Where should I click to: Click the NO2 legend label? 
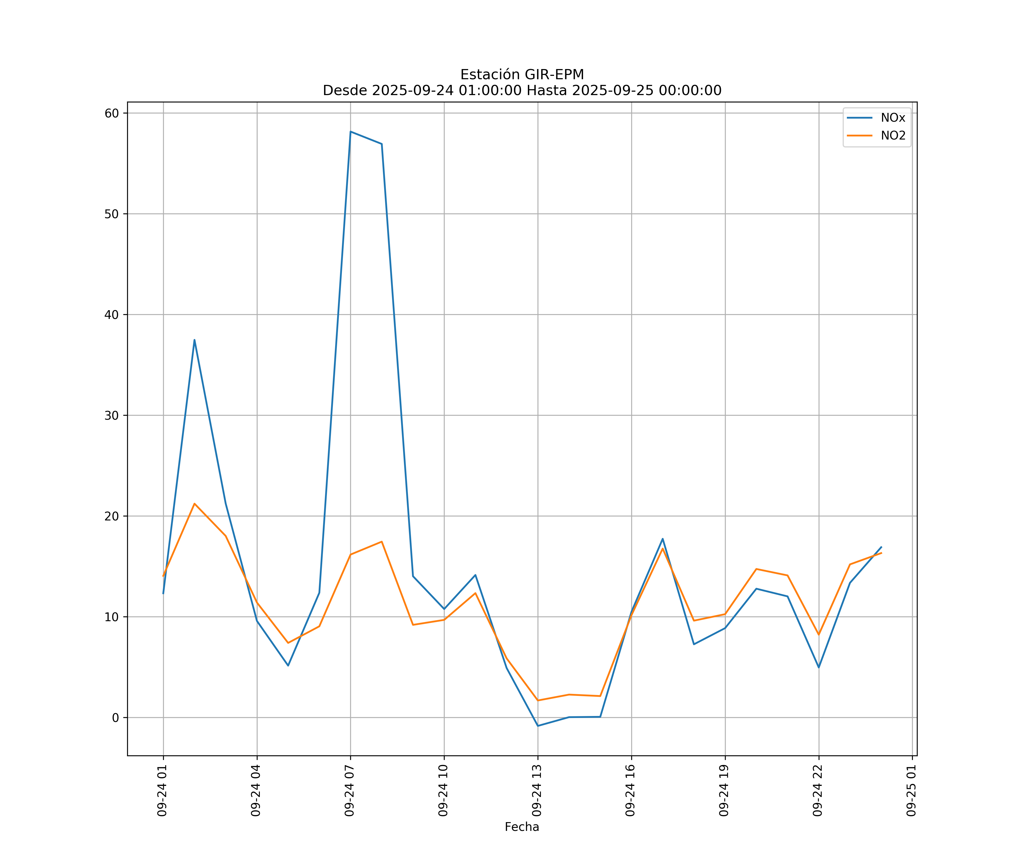coord(893,136)
